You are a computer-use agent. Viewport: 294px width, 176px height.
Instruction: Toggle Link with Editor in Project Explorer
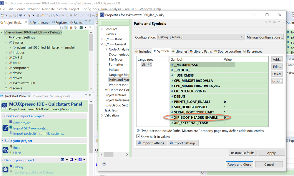(x=66, y=28)
